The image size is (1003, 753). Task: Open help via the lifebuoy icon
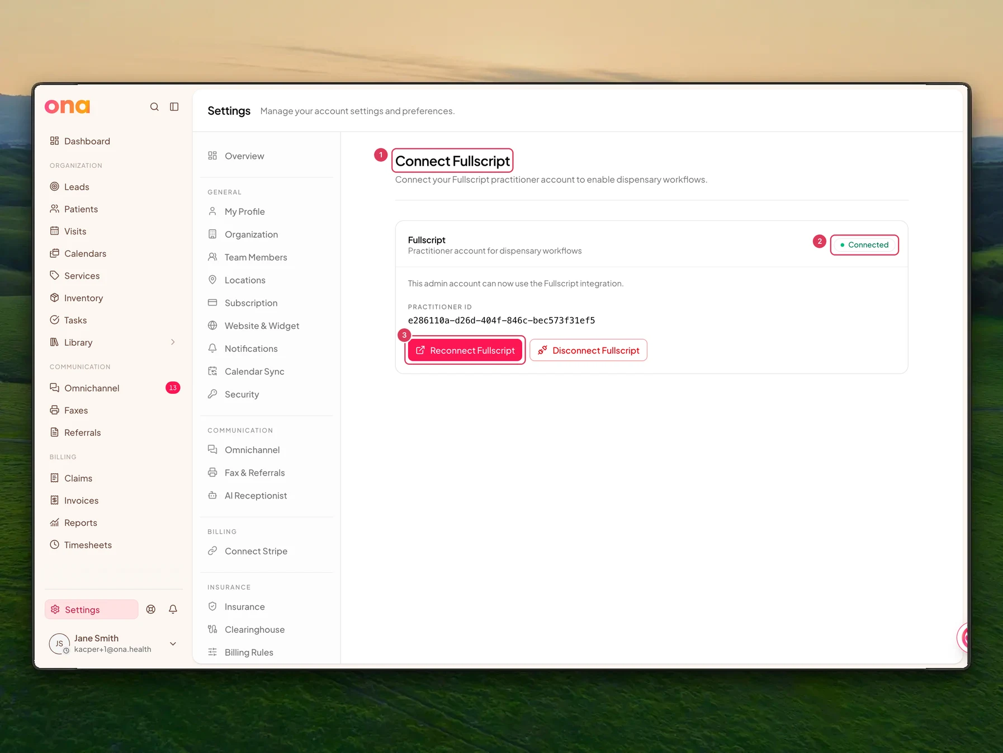point(151,609)
